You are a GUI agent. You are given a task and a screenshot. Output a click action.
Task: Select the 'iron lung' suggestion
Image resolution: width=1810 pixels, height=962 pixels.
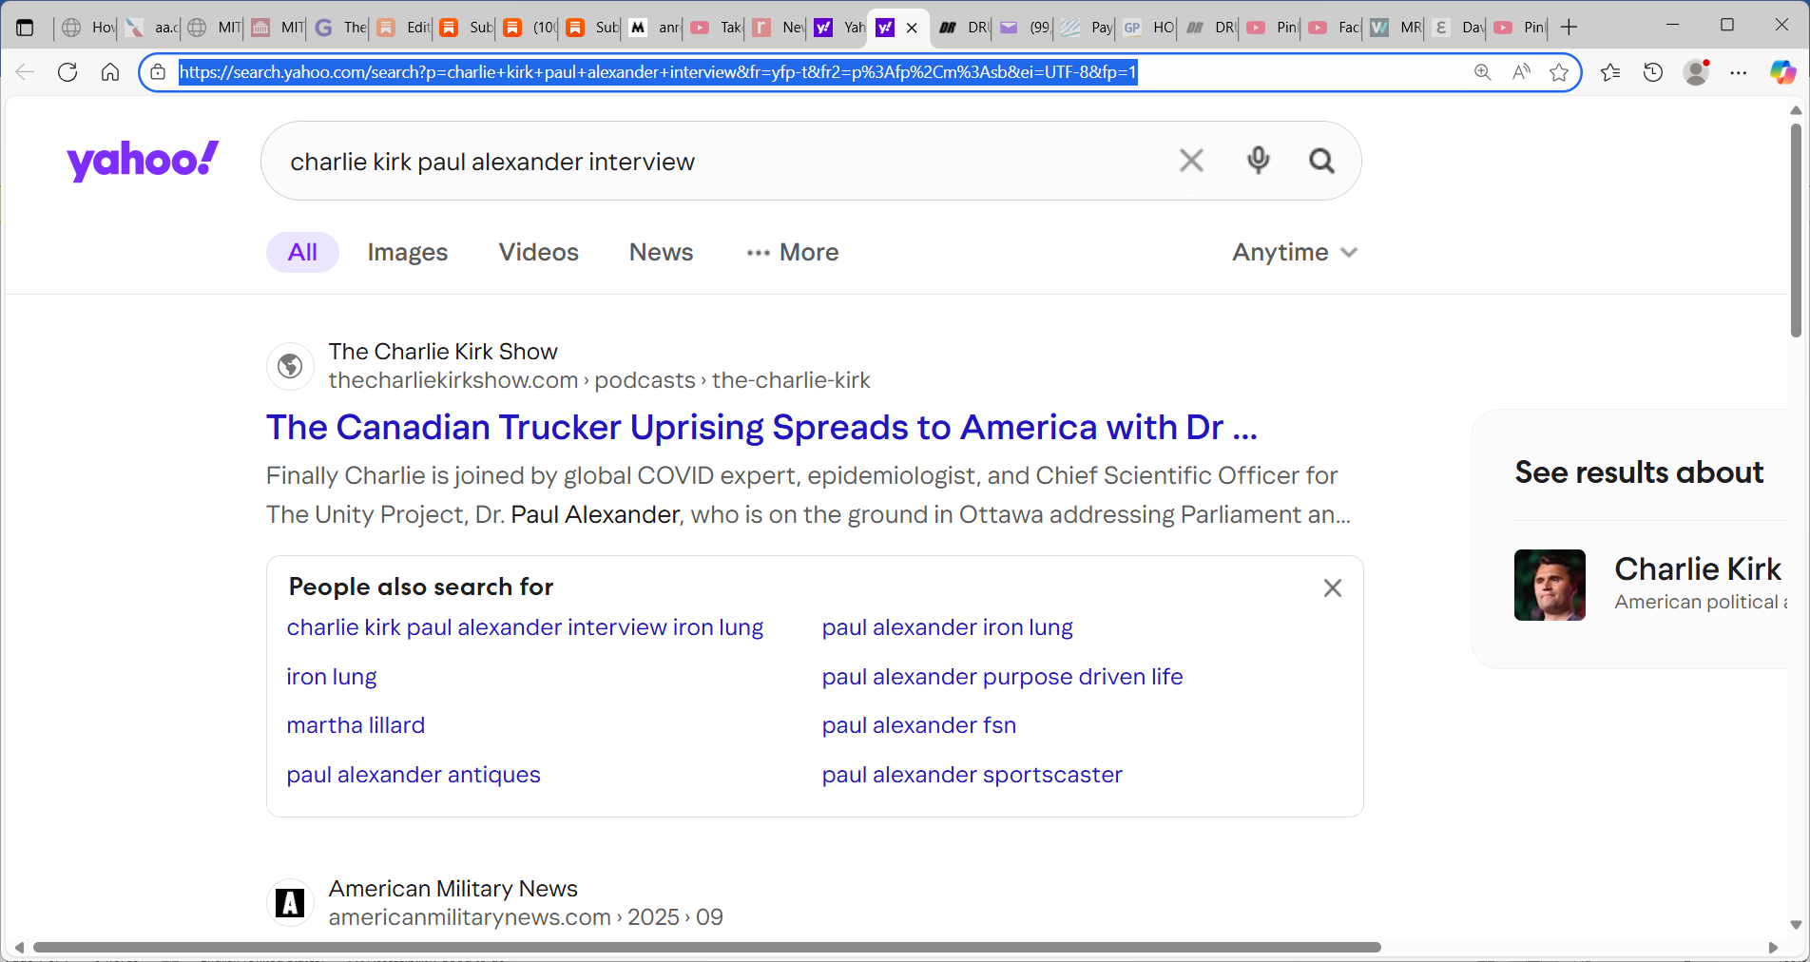pos(331,677)
